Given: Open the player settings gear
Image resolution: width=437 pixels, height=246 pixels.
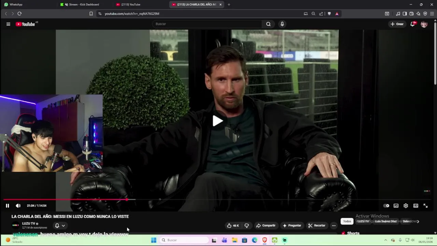Looking at the screenshot, I should click(x=406, y=206).
